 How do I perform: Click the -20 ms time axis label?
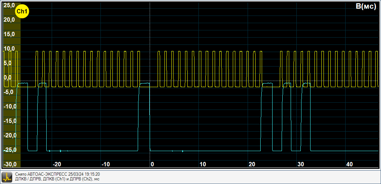57,164
